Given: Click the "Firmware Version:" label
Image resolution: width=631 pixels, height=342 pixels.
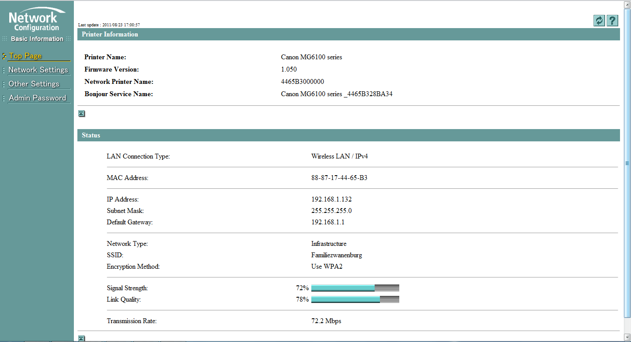Looking at the screenshot, I should coord(112,69).
